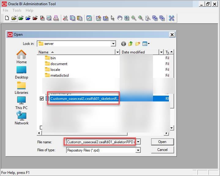Viewport: 220px width, 176px height.
Task: Click the Open button
Action: pyautogui.click(x=162, y=142)
